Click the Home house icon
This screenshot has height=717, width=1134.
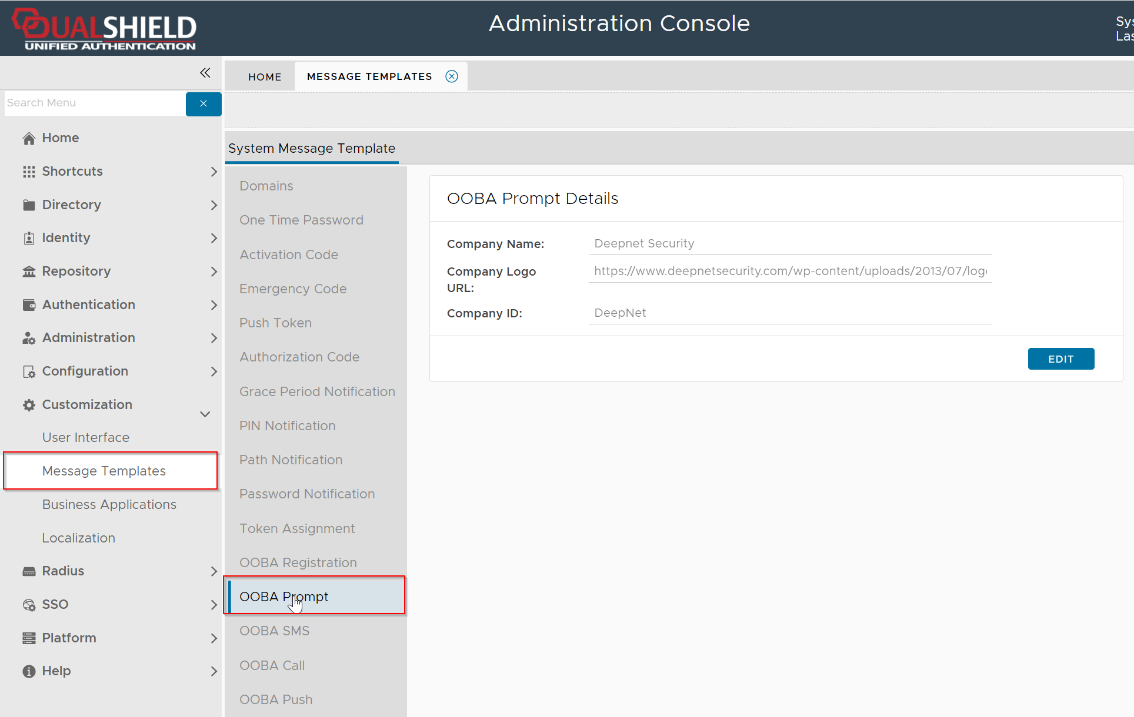pos(29,138)
